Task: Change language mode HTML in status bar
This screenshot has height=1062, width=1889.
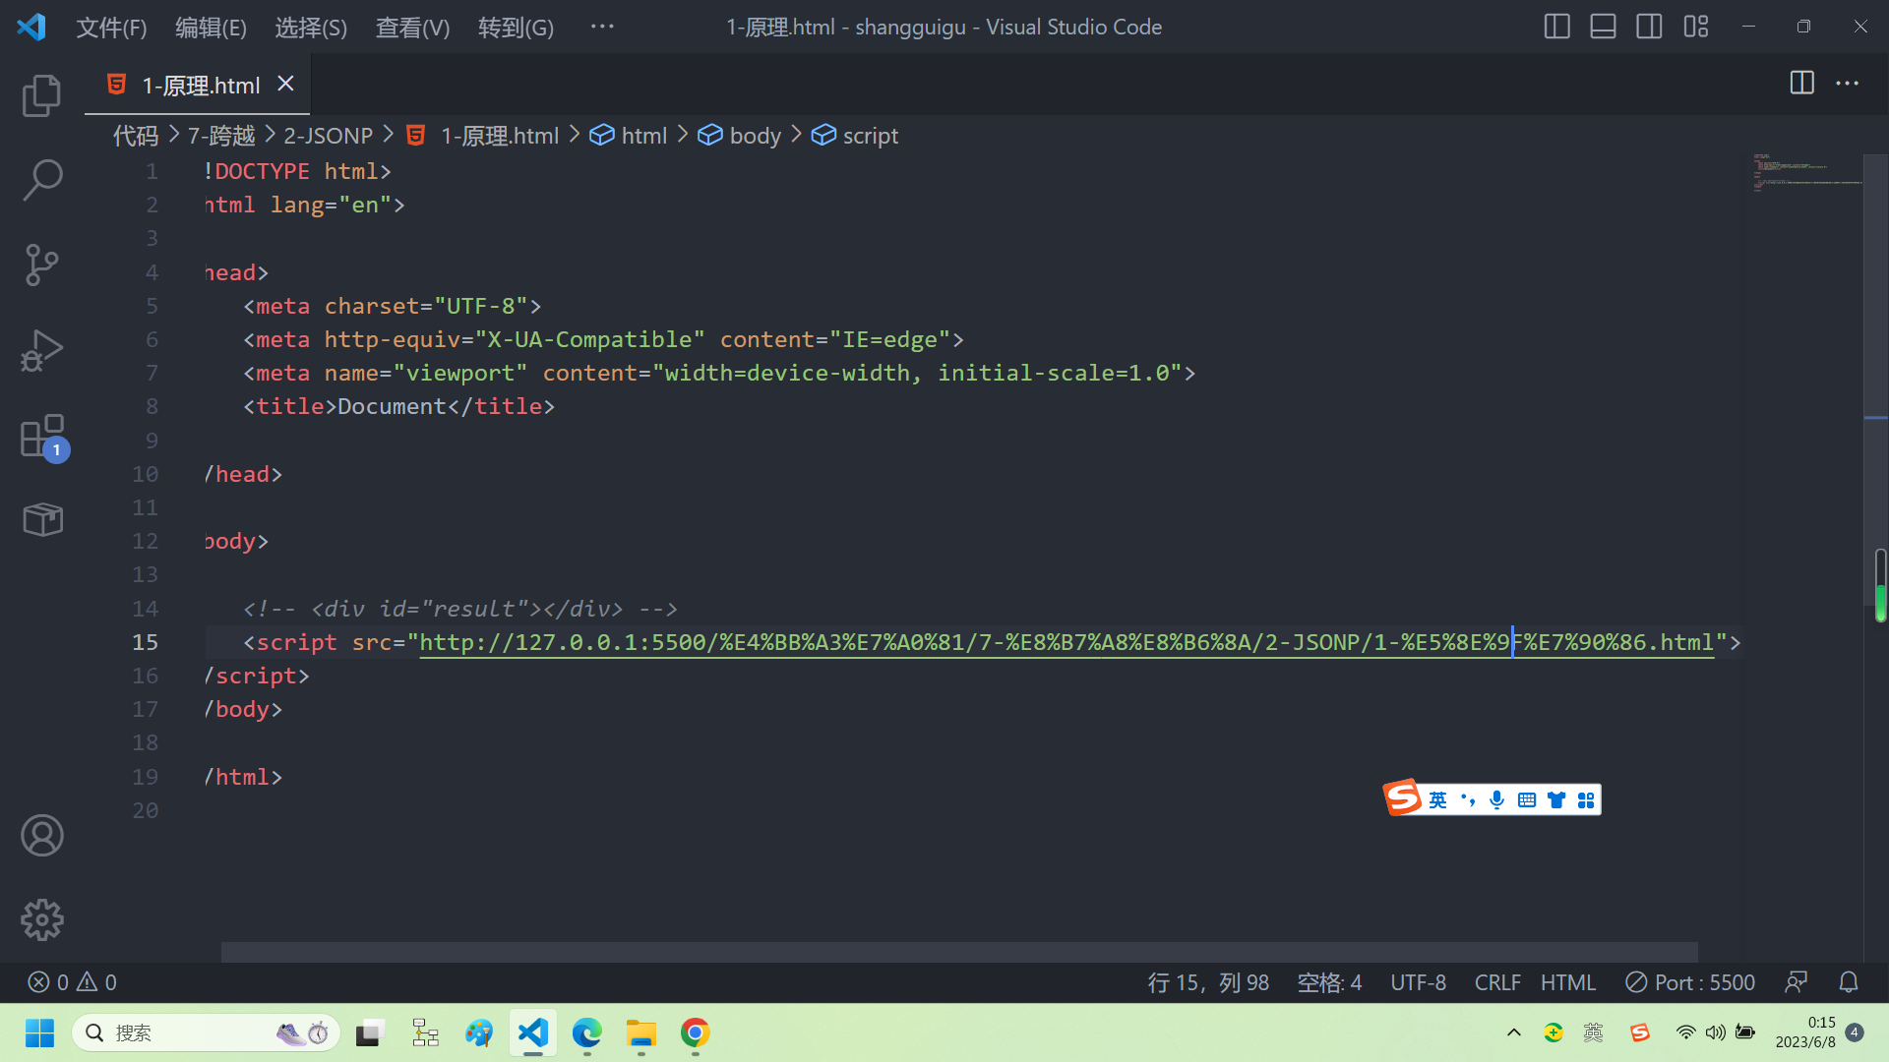Action: tap(1568, 982)
